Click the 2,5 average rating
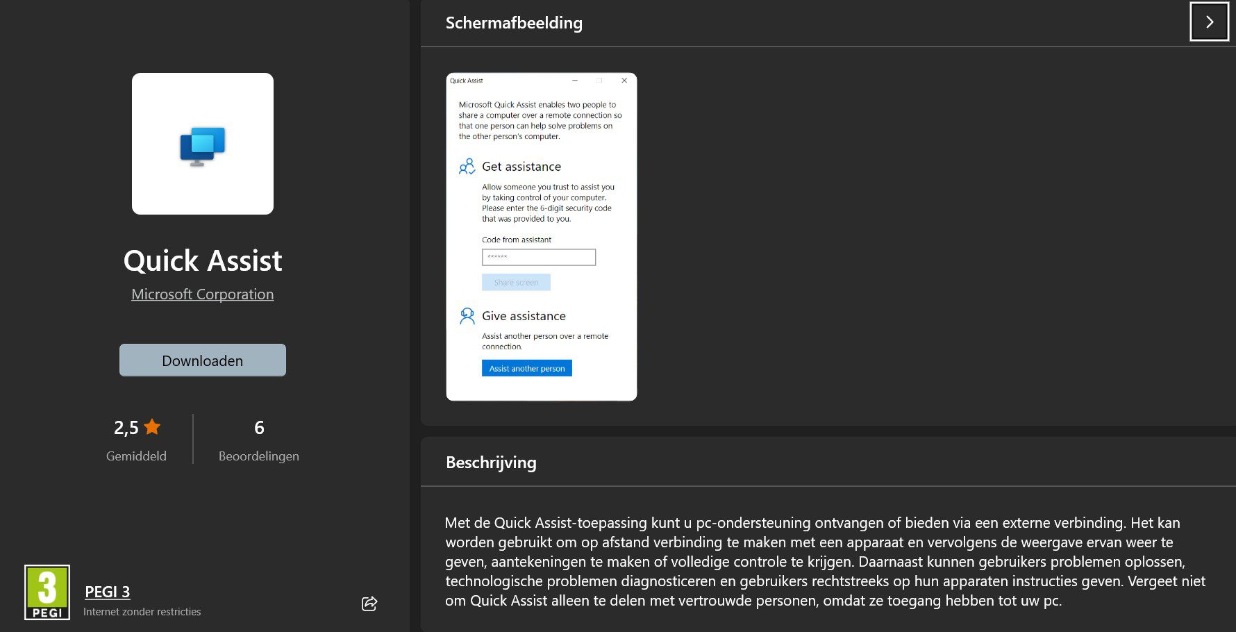 coord(126,428)
